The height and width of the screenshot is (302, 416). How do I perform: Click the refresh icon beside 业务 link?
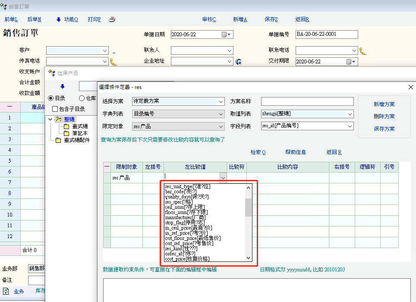pos(6,292)
